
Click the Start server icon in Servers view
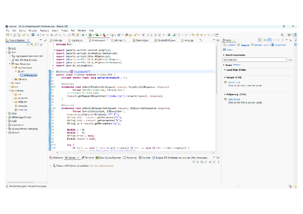[x=202, y=162]
